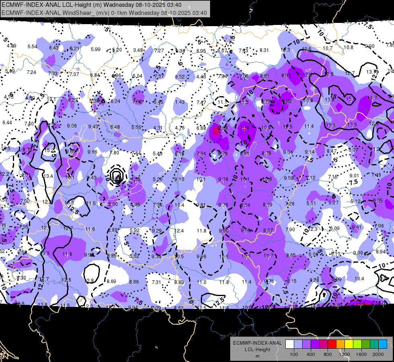394x362 pixels.
Task: Click the 7.90 wind shear value
Action: 290,230
